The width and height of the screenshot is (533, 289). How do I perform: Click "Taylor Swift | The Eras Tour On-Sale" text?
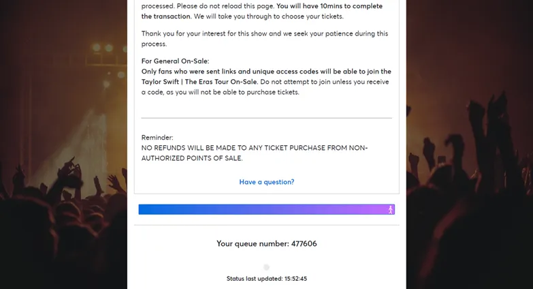(x=199, y=82)
